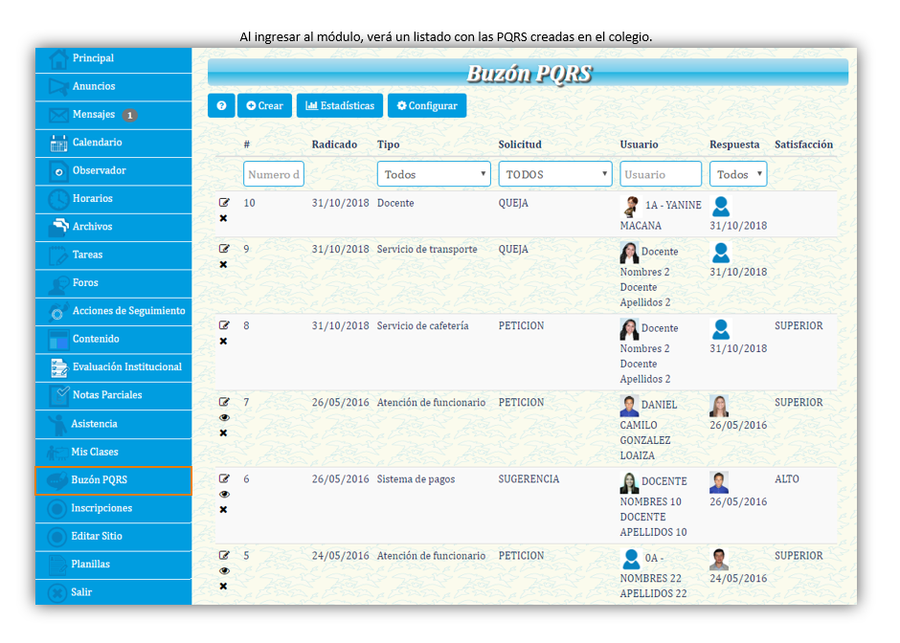Open the Tipo filter dropdown
This screenshot has width=900, height=643.
coord(434,174)
